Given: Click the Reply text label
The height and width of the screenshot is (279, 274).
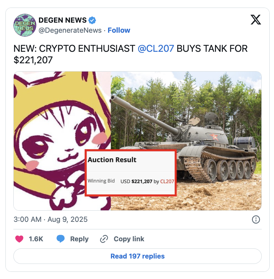Looking at the screenshot, I should pyautogui.click(x=79, y=239).
